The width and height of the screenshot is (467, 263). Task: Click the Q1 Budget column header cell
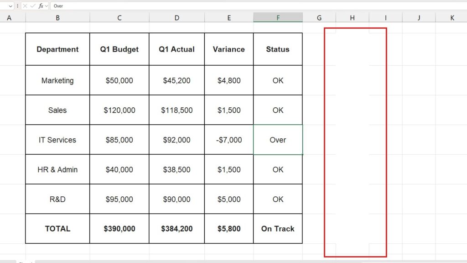click(x=119, y=49)
